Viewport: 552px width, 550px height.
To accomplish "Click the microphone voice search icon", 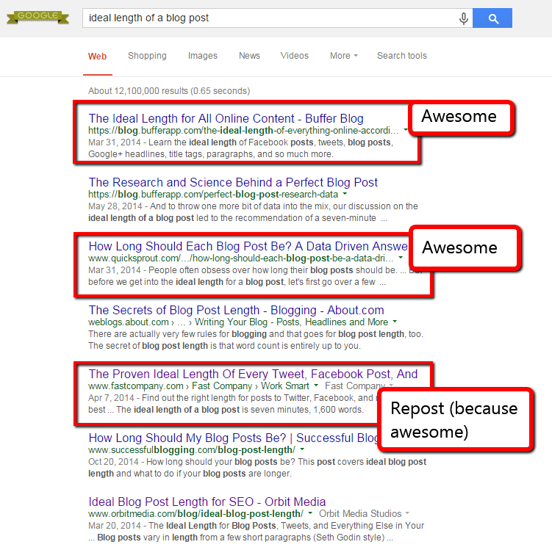I will [464, 18].
